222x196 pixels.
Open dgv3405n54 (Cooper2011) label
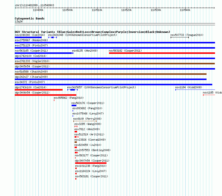click(x=32, y=66)
